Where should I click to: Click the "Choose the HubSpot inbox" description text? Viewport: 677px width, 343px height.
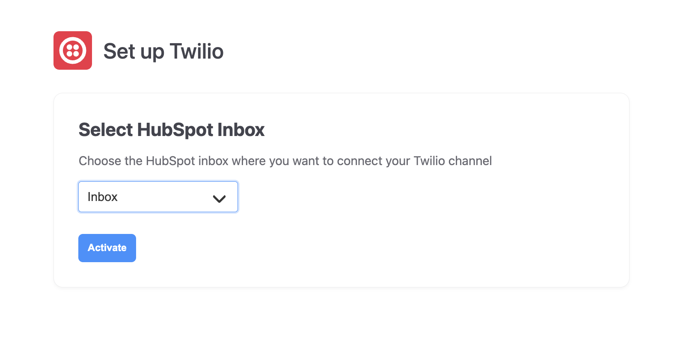pyautogui.click(x=285, y=161)
